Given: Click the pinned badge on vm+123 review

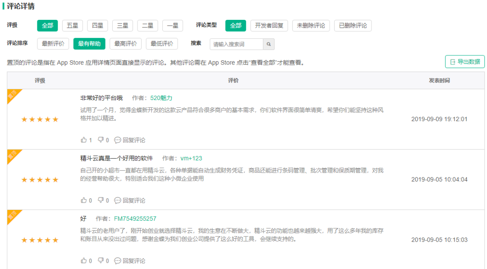Looking at the screenshot, I should coord(13,155).
